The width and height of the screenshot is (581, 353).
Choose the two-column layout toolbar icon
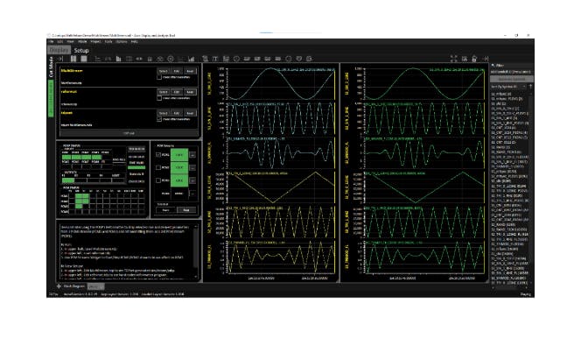(73, 59)
